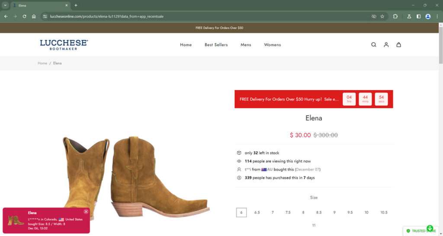Open the tab search dropdown arrow
The height and width of the screenshot is (236, 443).
coord(5,5)
